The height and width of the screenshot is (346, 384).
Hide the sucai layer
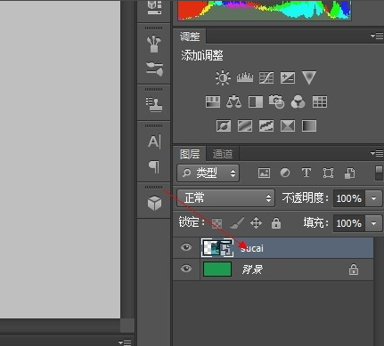point(186,247)
